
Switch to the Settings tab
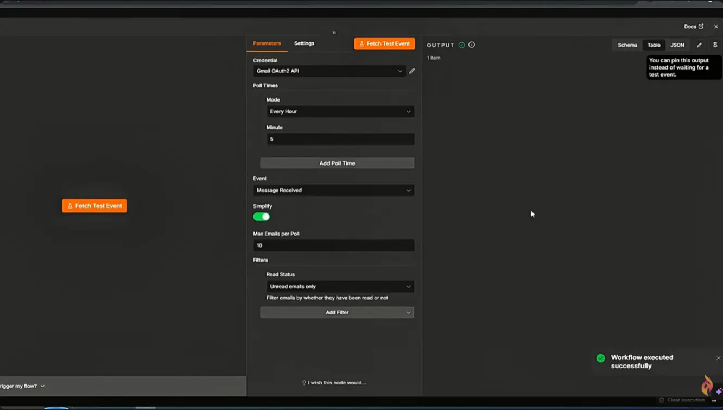point(304,43)
